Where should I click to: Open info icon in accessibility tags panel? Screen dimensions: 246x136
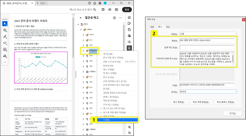click(114, 18)
